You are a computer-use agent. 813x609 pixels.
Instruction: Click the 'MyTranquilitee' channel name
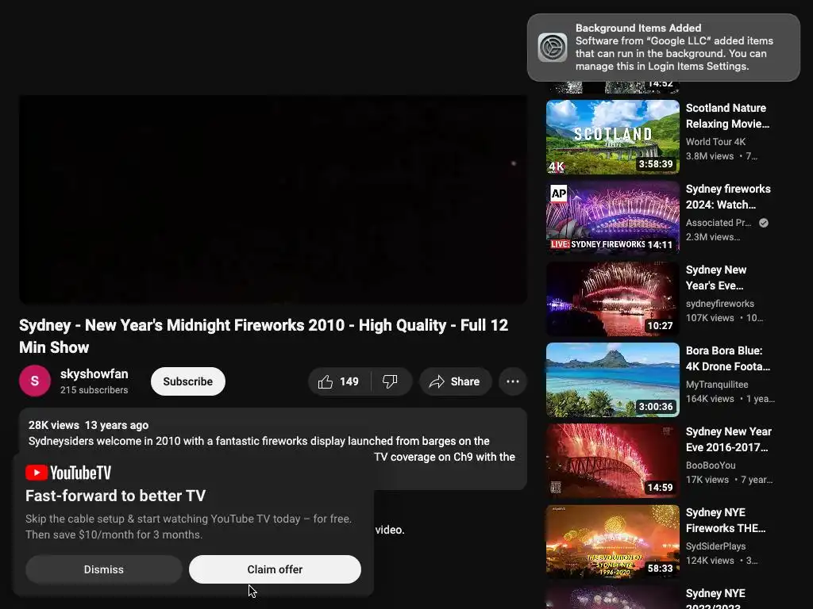[x=717, y=385]
